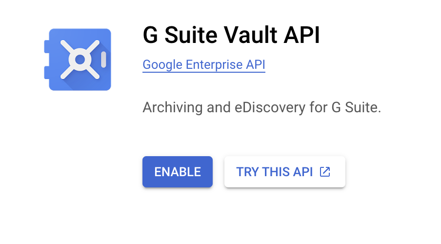Screen dimensions: 441x244
Task: Open the TRY THIS API button
Action: (284, 172)
